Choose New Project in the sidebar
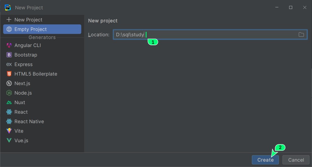The image size is (312, 167). click(28, 20)
